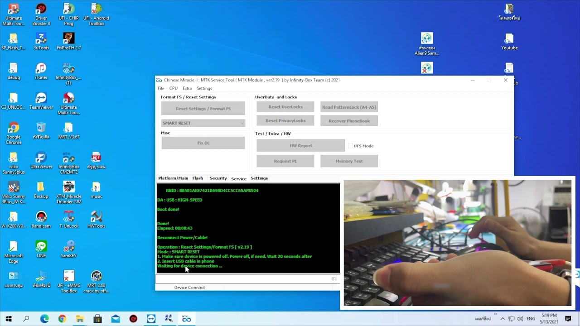The image size is (580, 326).
Task: Click the Reset UserLocks button
Action: click(285, 107)
